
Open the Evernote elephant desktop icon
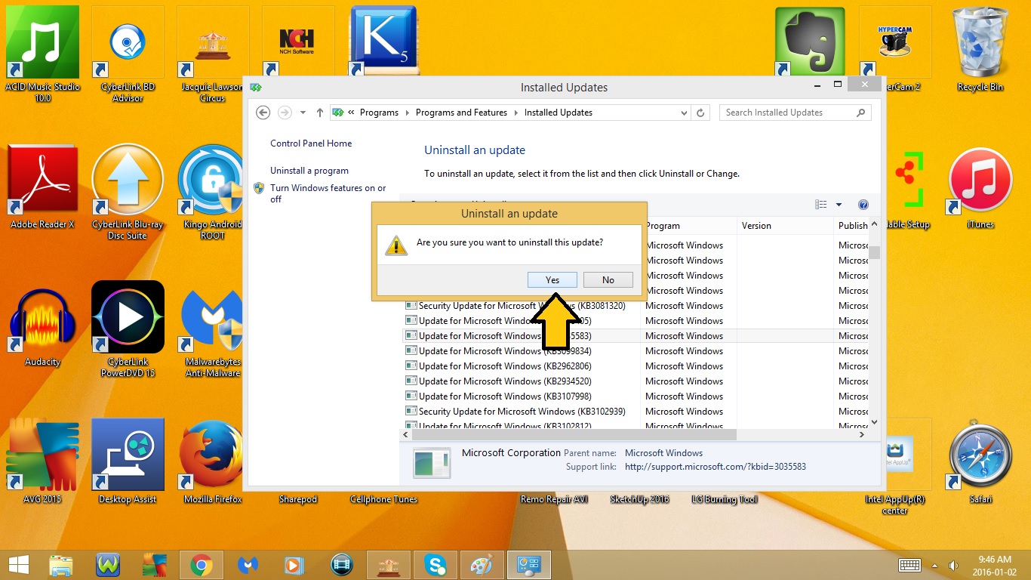(x=810, y=42)
